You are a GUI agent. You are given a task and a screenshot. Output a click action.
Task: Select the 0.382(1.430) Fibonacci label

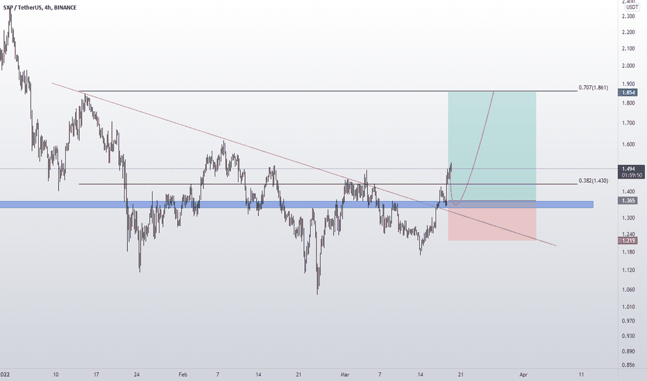[593, 181]
